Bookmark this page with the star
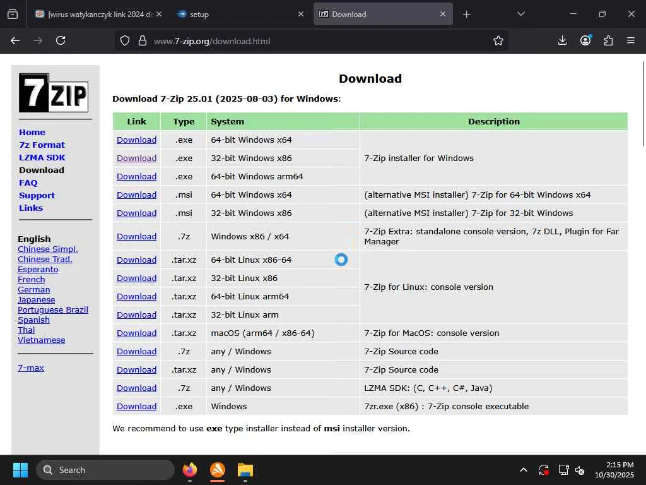Viewport: 646px width, 485px height. click(498, 40)
